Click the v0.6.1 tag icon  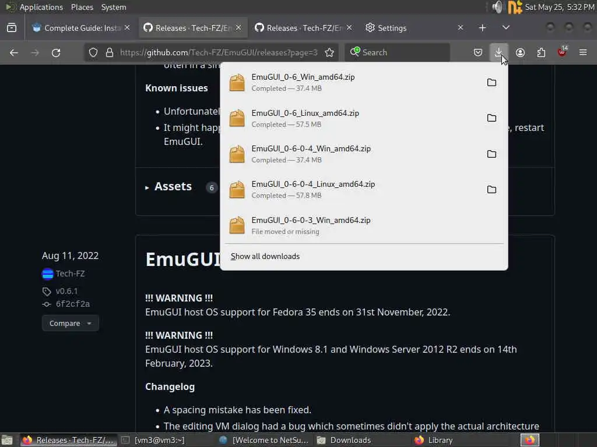pos(47,292)
